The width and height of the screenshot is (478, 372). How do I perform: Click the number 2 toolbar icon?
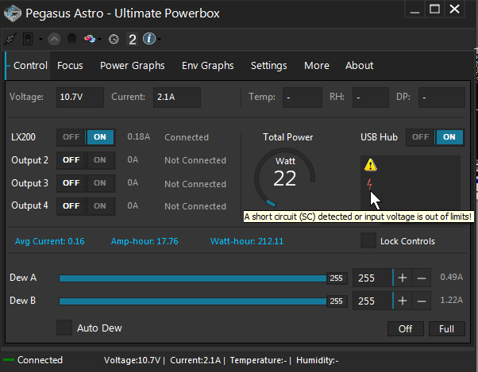coord(133,40)
